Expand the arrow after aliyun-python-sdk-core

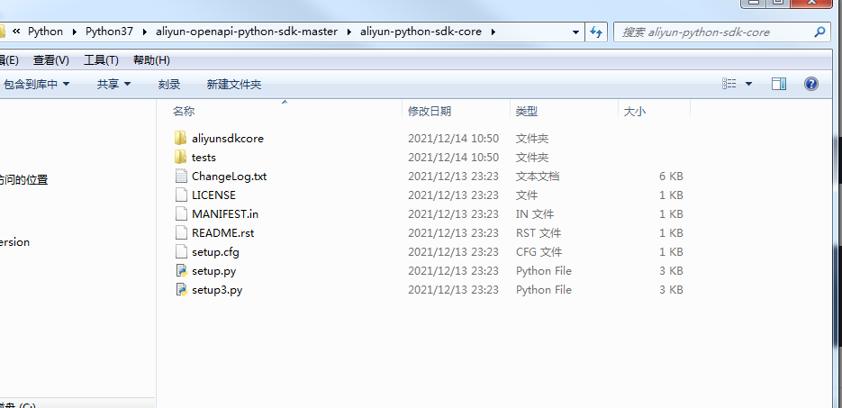(x=493, y=32)
